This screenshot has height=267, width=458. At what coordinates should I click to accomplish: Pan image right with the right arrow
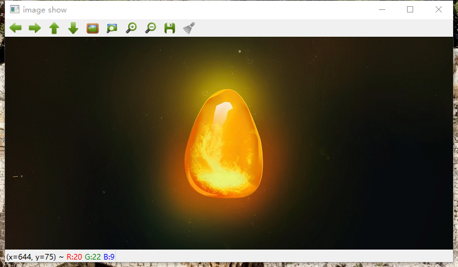click(x=35, y=28)
